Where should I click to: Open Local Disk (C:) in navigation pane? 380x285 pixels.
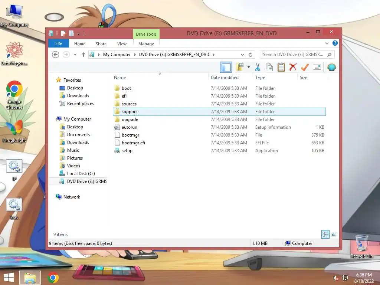pyautogui.click(x=81, y=174)
